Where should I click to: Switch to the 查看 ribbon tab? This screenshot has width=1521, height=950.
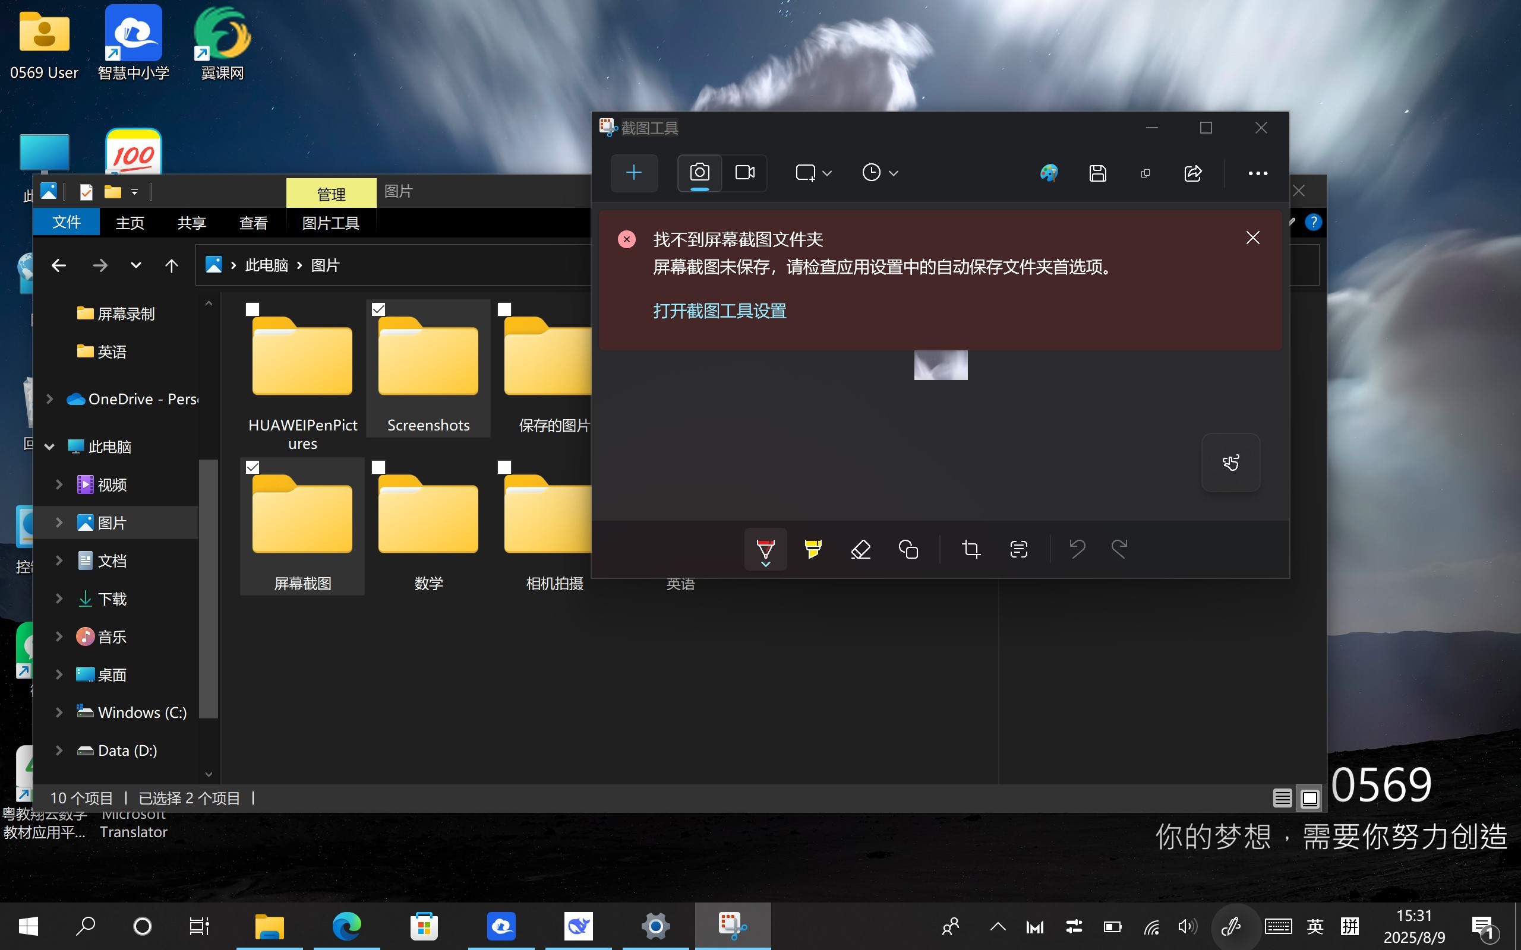point(253,223)
